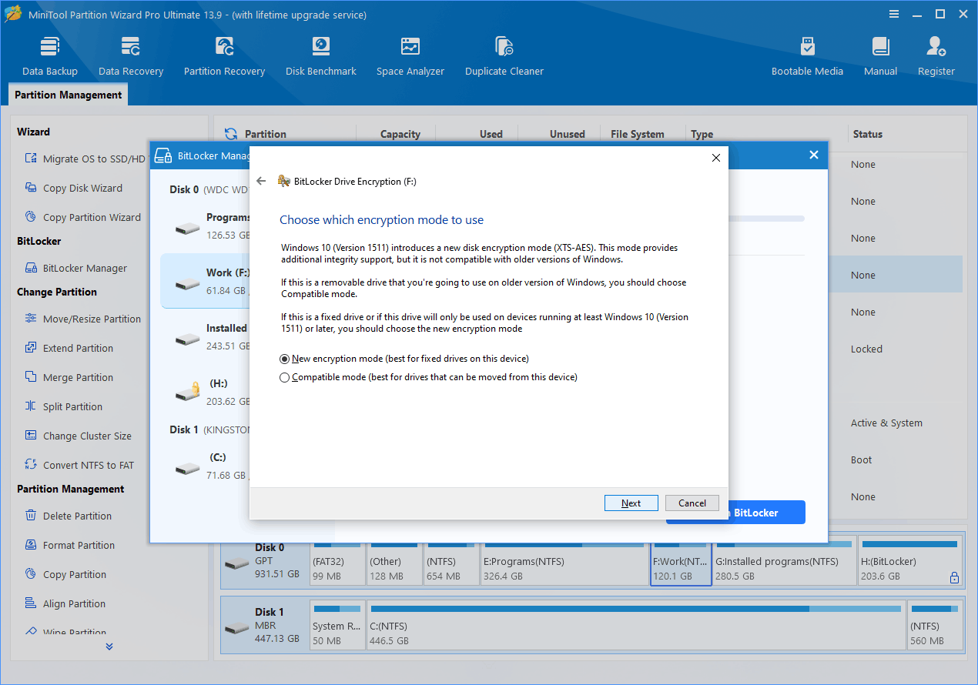Open the hamburger menu in title bar
978x685 pixels.
click(x=894, y=15)
